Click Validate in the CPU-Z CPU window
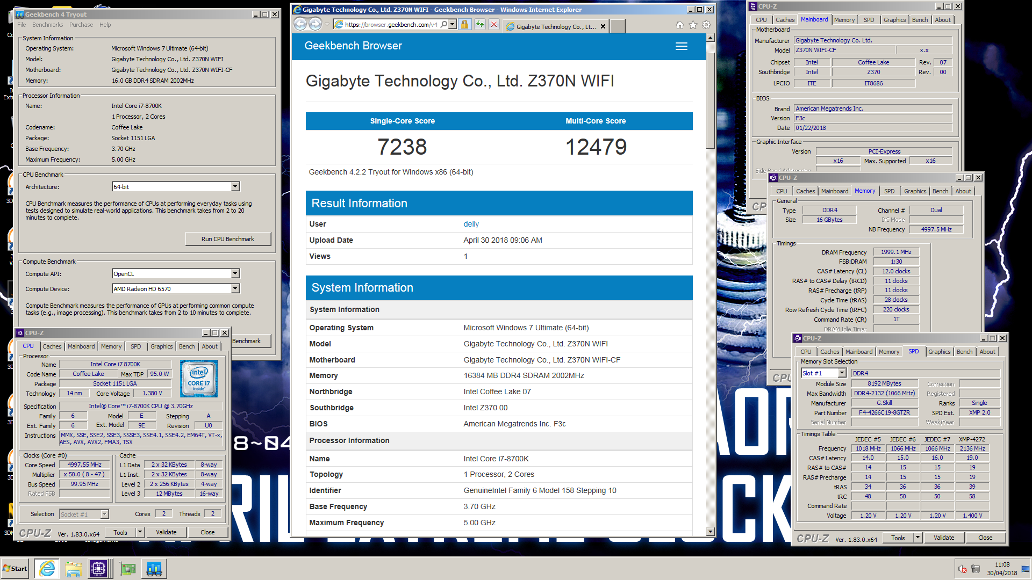1032x580 pixels. click(x=166, y=532)
